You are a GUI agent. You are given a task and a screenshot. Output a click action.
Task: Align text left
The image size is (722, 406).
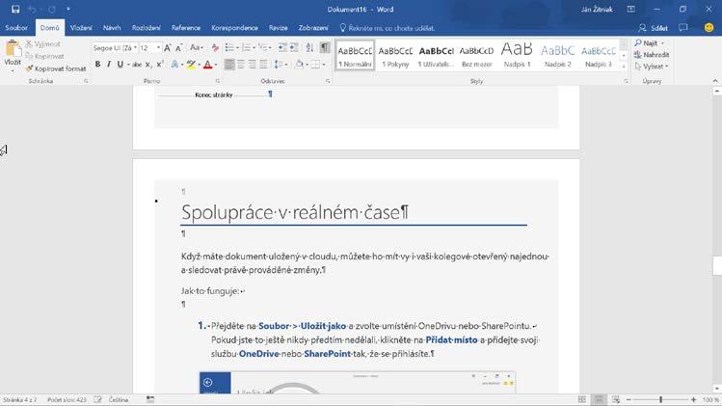click(x=229, y=65)
